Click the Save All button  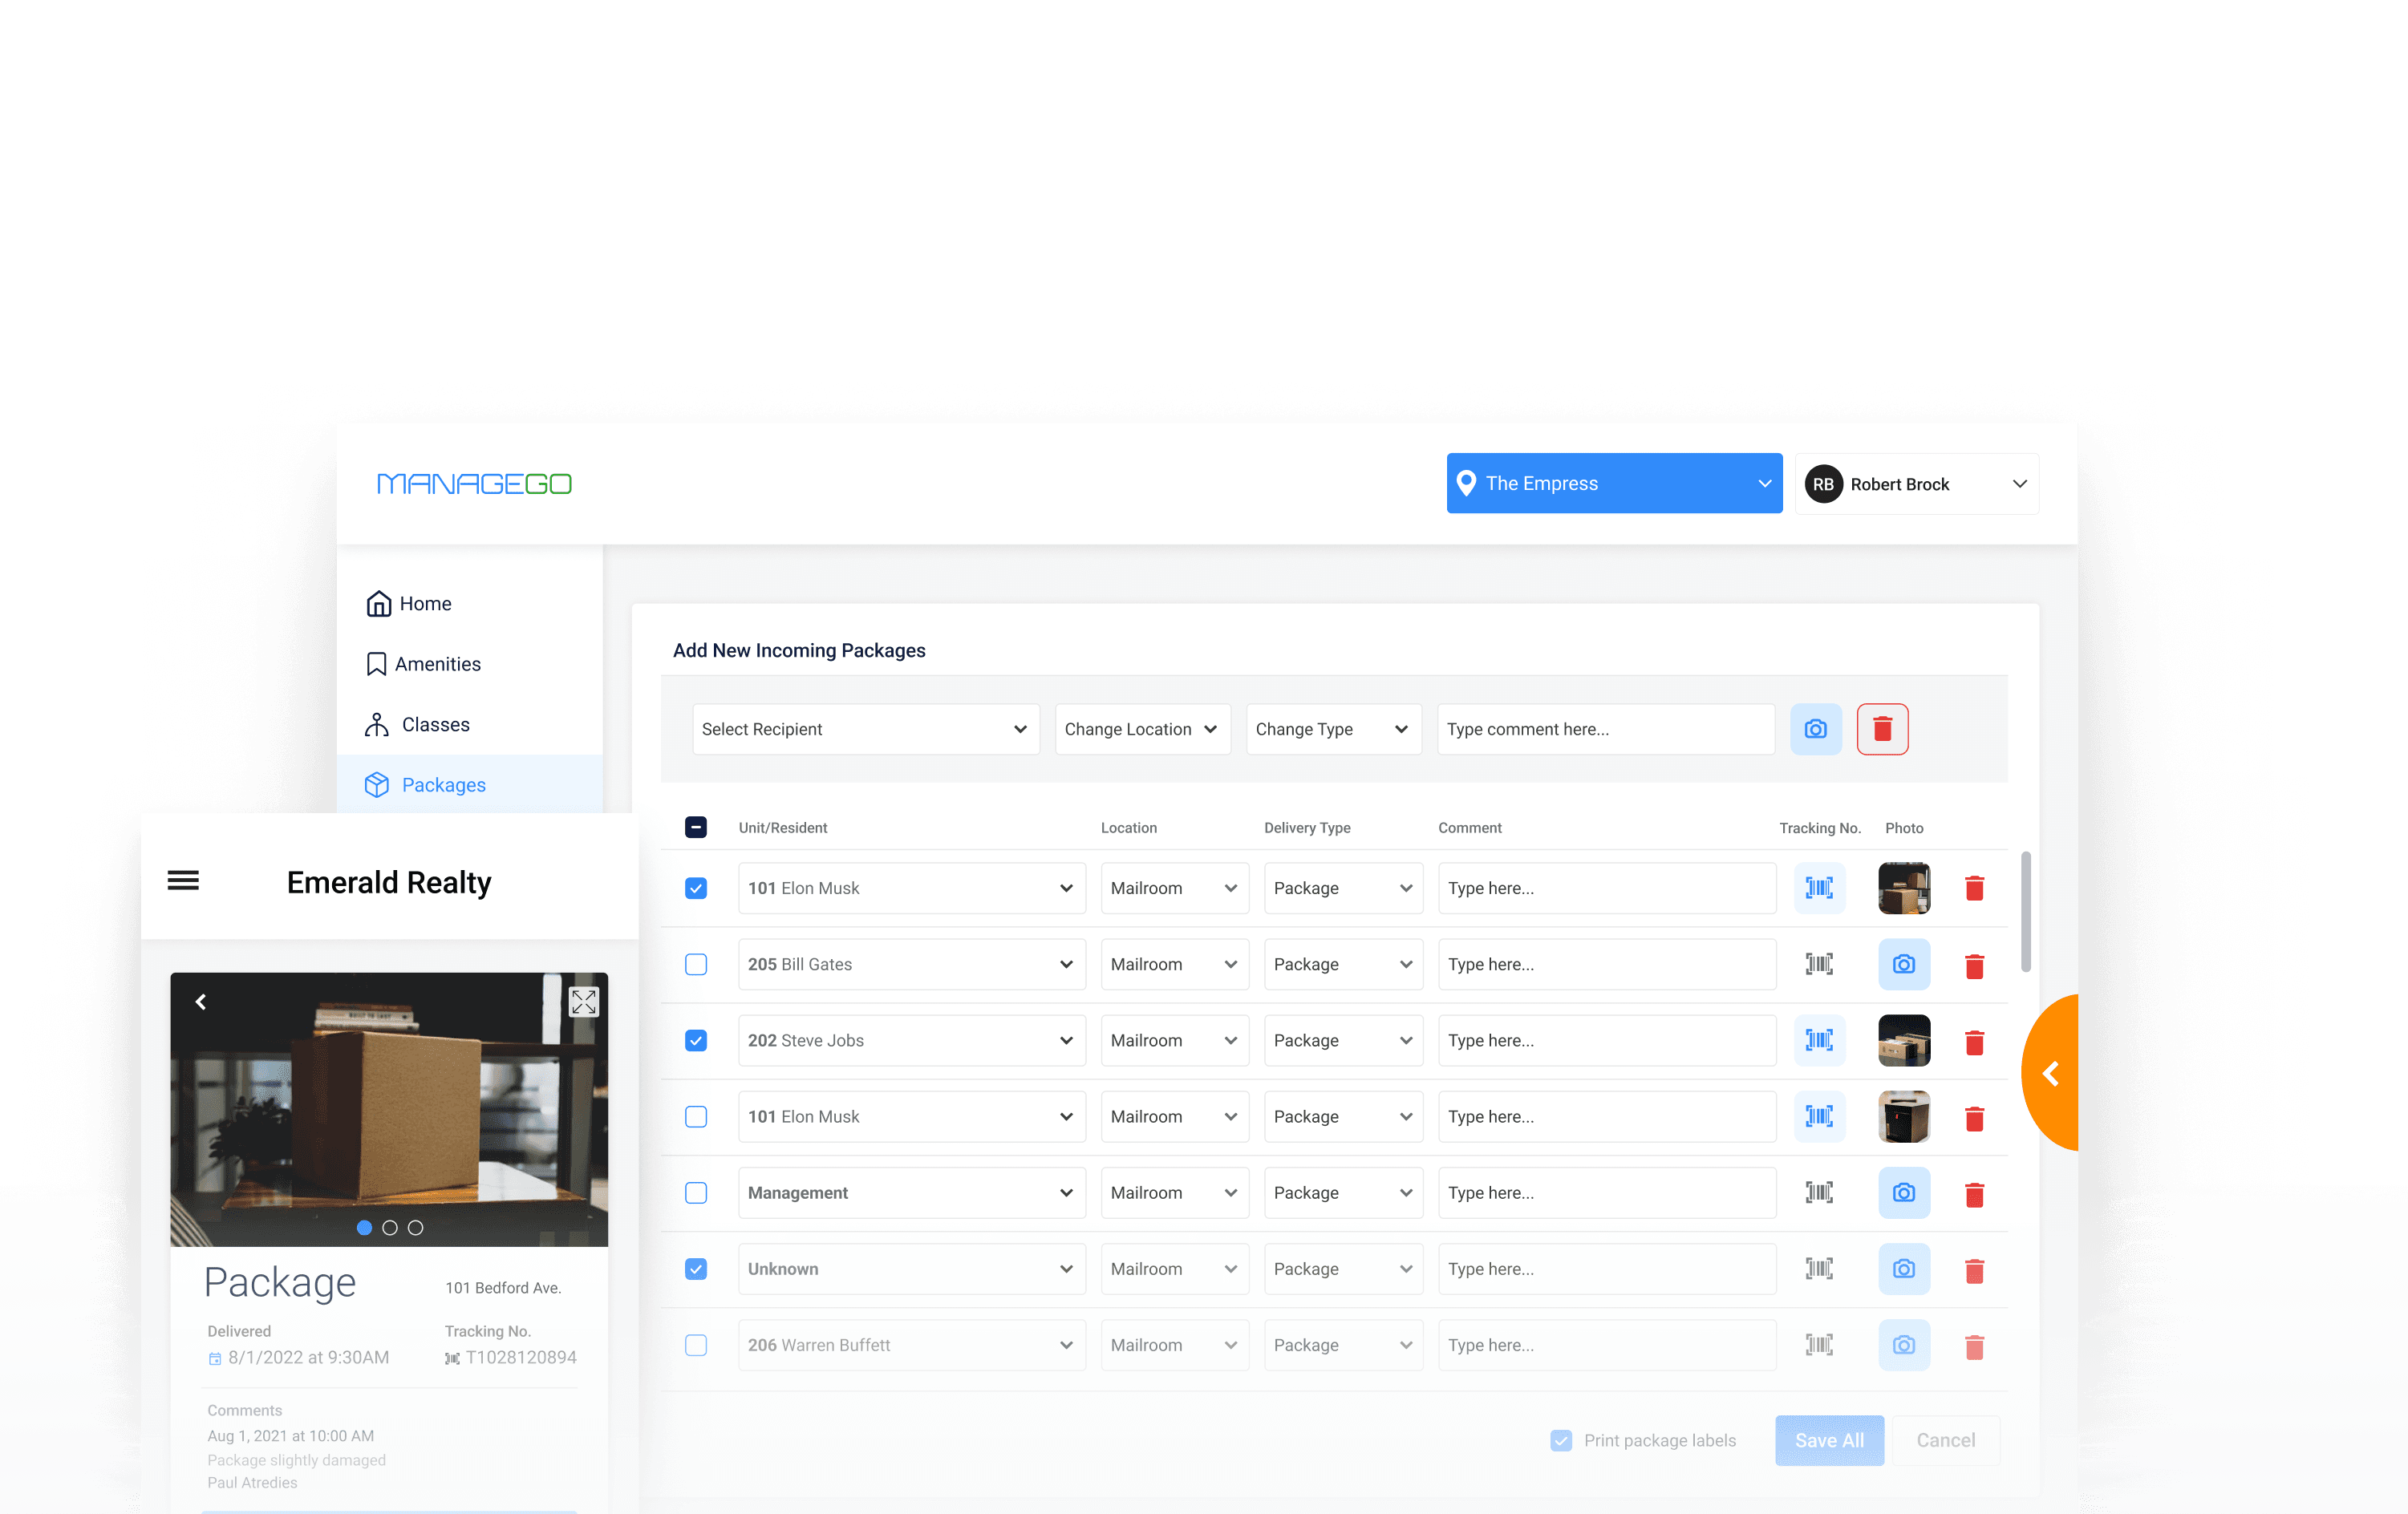(x=1828, y=1440)
